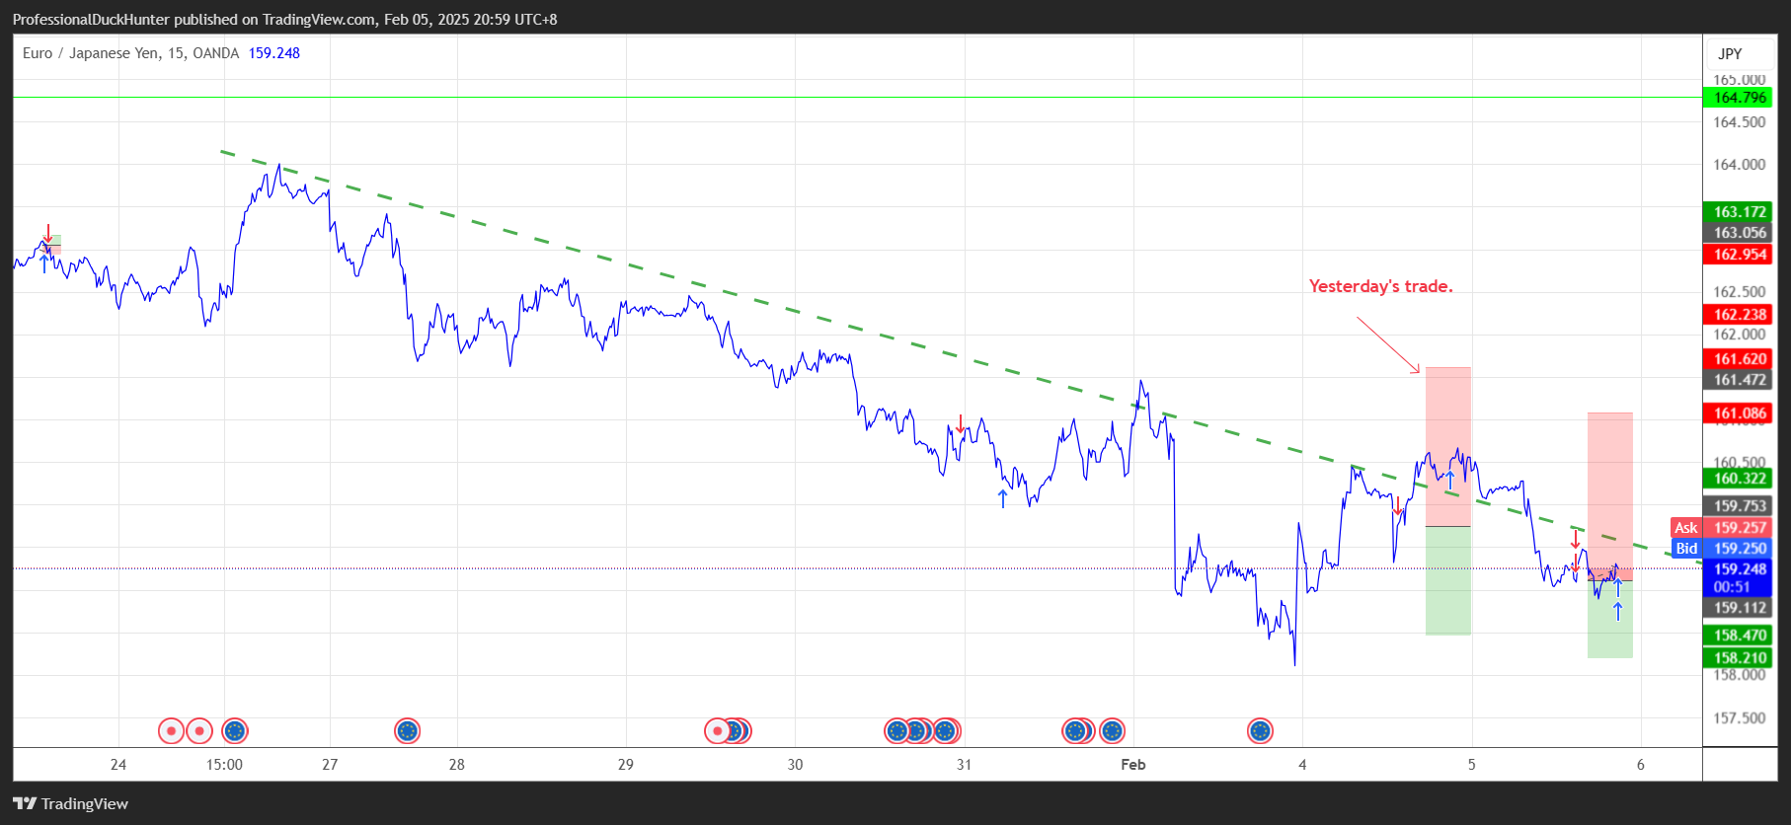Select the red sell arrow inside the 160.0 dip on Feb 4
Image resolution: width=1791 pixels, height=825 pixels.
(x=1398, y=506)
